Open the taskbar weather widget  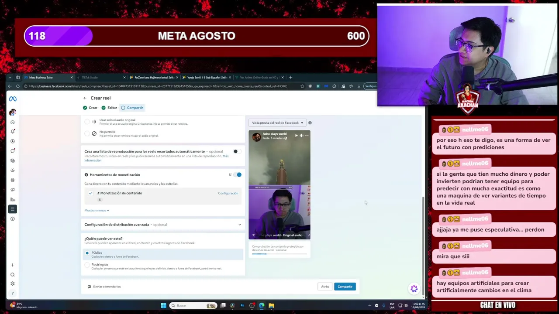[x=24, y=306]
